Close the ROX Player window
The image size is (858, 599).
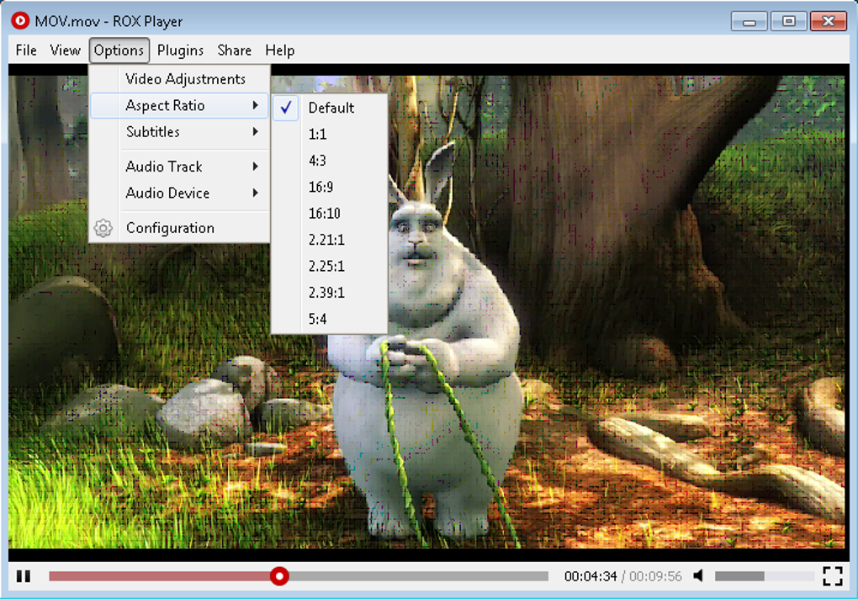pos(829,22)
